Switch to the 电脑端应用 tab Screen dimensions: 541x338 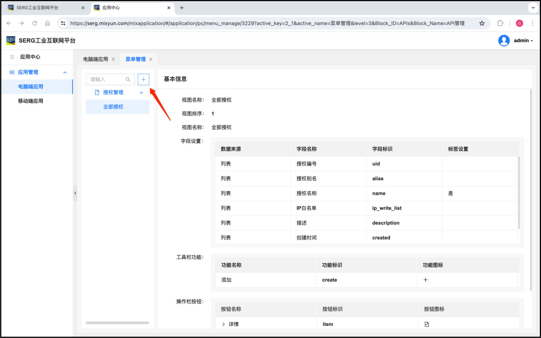(x=96, y=59)
